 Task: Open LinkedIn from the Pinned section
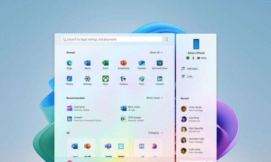click(x=160, y=80)
